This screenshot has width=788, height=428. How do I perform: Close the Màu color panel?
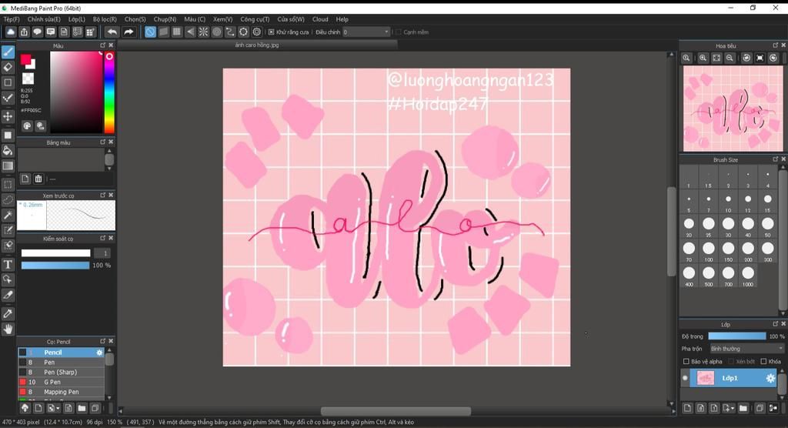(111, 45)
